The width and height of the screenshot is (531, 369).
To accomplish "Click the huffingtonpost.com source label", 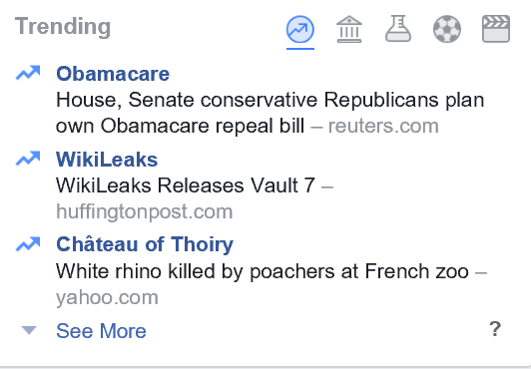I will pyautogui.click(x=145, y=212).
